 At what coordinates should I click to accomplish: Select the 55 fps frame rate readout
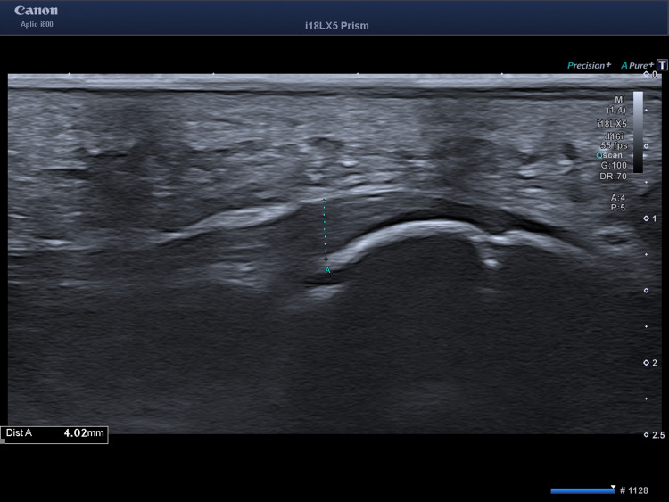616,144
